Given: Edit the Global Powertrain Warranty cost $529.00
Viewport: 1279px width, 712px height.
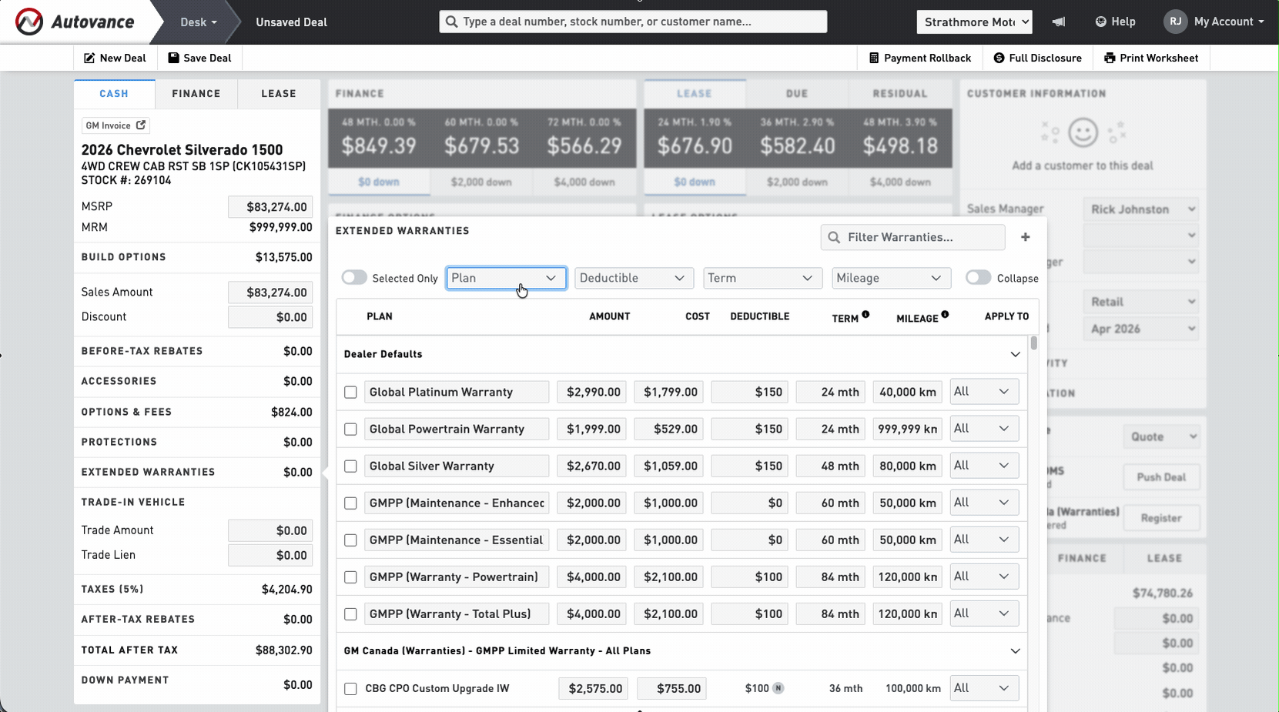Looking at the screenshot, I should 669,429.
